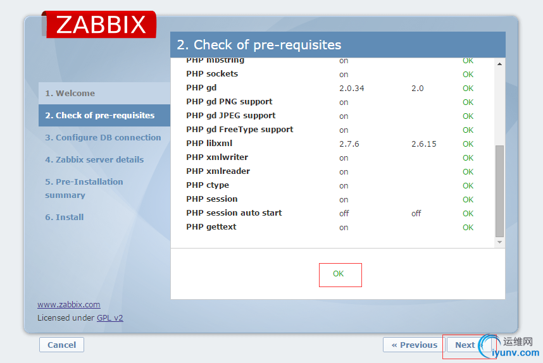This screenshot has height=363, width=543.
Task: Click the "PHP sockets" row label
Action: pyautogui.click(x=212, y=74)
